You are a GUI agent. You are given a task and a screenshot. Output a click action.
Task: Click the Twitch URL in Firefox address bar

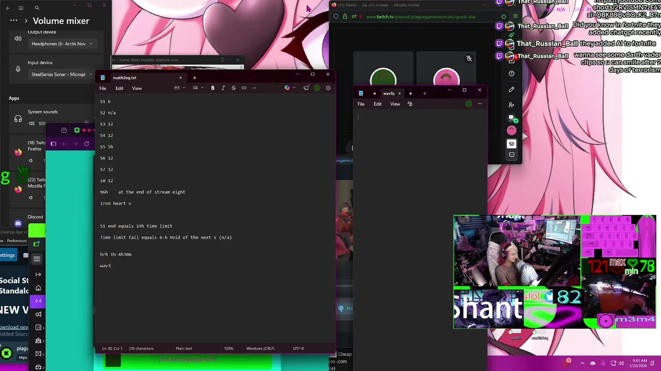(421, 16)
